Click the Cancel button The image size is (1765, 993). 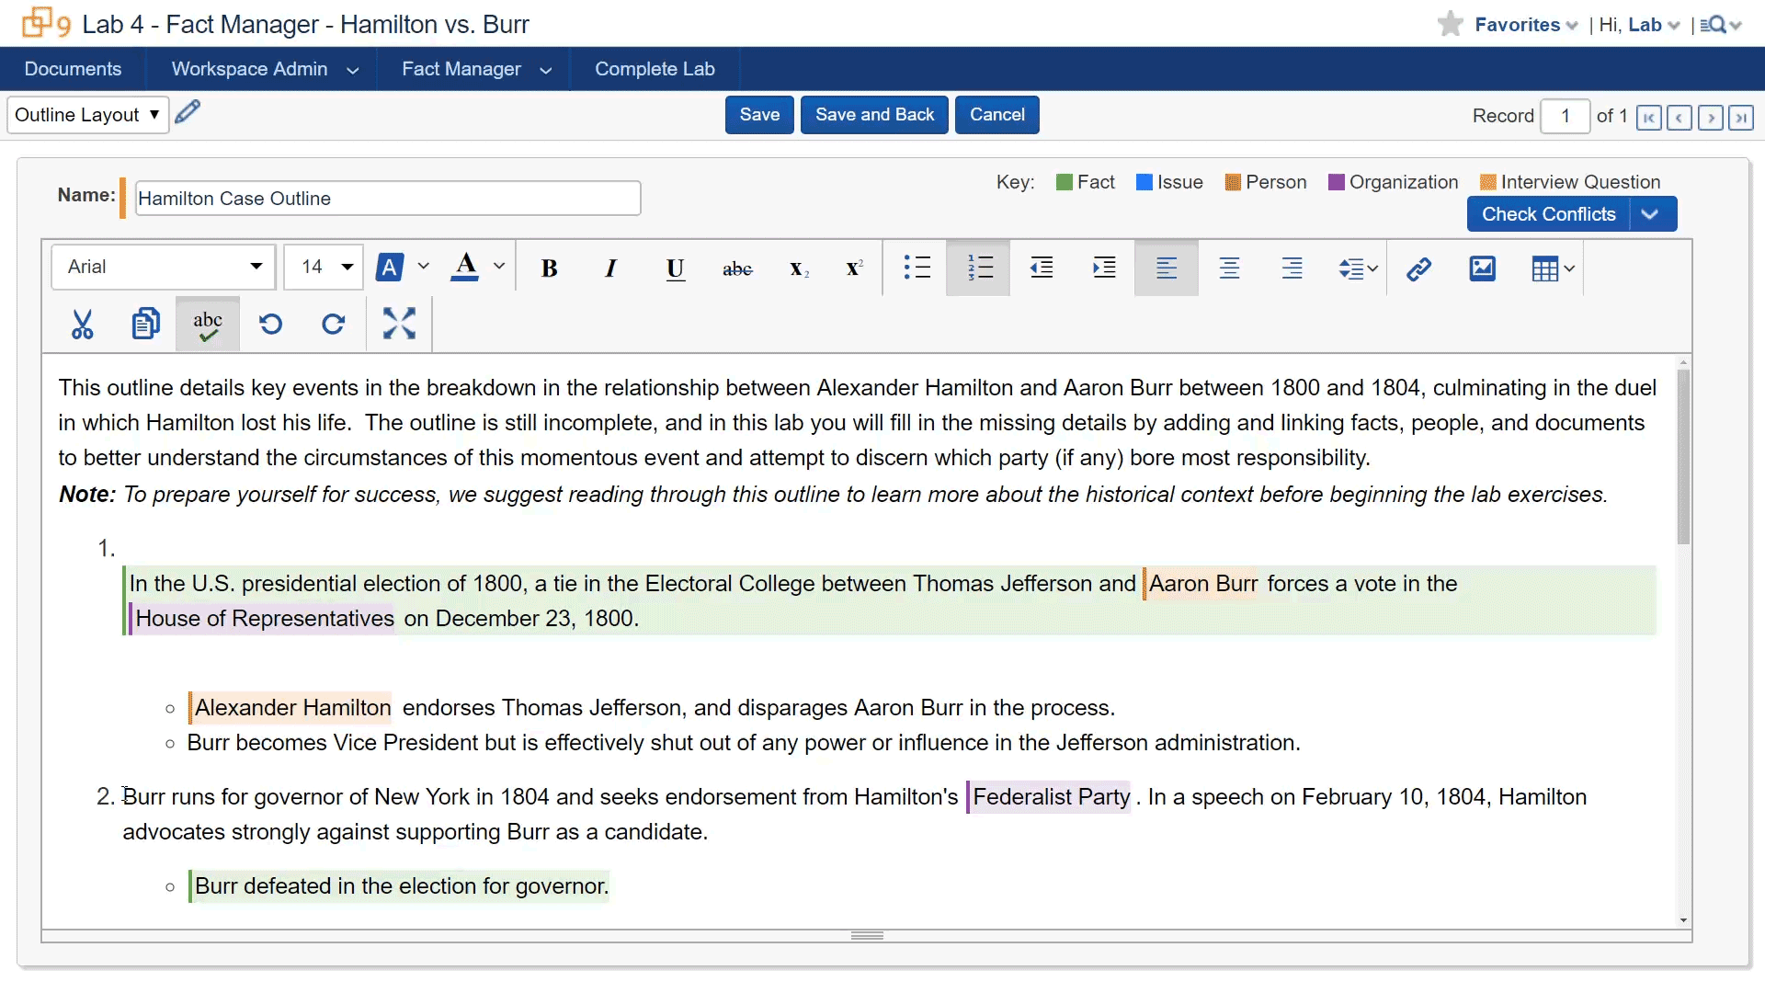[x=996, y=115]
